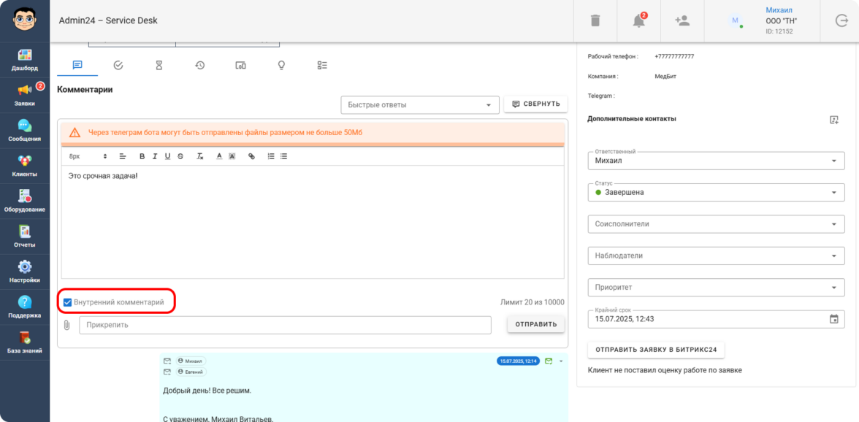Image resolution: width=859 pixels, height=422 pixels.
Task: Switch to the devices tab
Action: tap(240, 65)
